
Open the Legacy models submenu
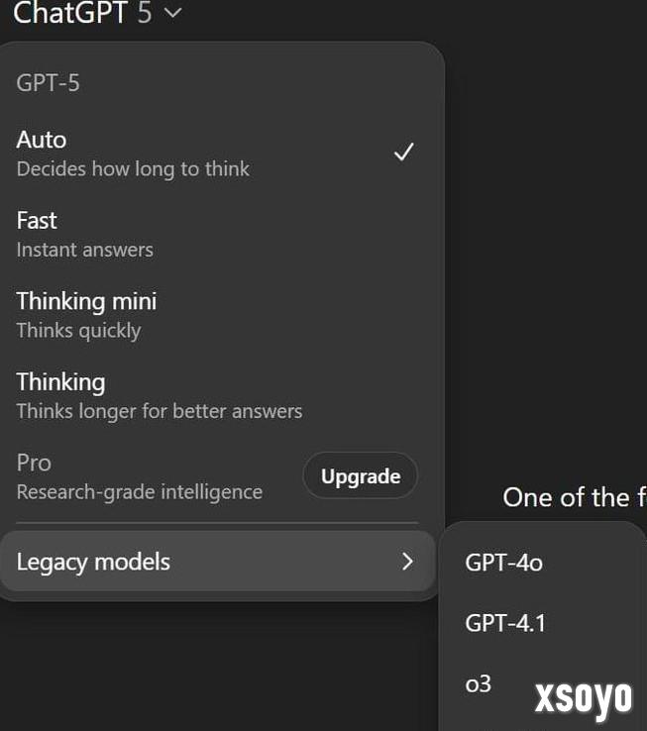94,562
